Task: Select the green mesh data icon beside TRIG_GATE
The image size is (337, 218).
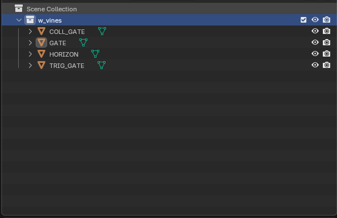Action: click(102, 65)
